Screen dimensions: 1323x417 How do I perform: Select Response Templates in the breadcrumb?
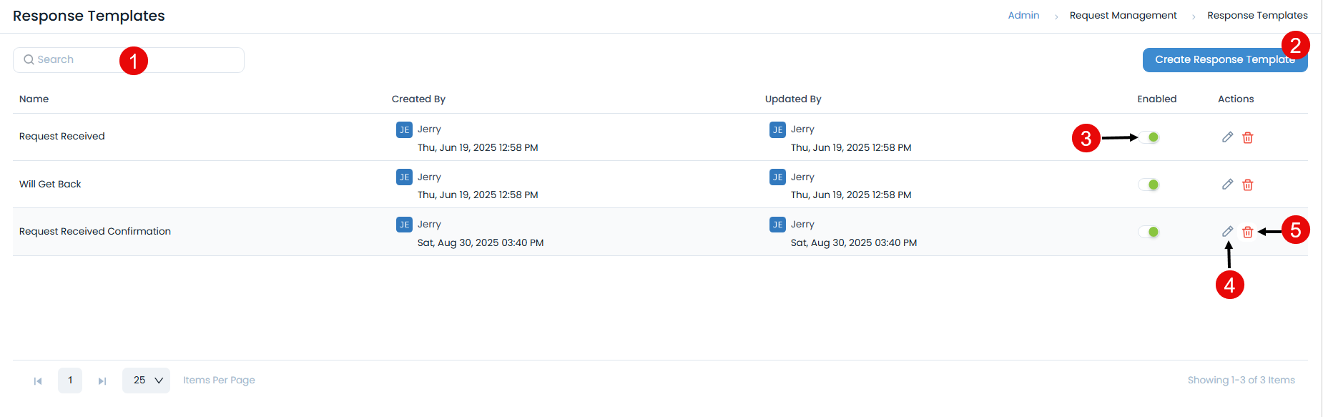pyautogui.click(x=1258, y=15)
